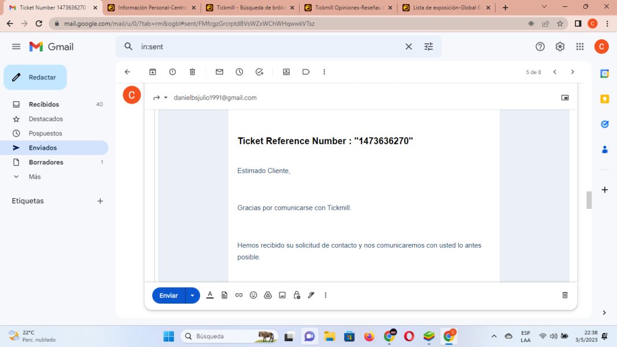The height and width of the screenshot is (347, 617).
Task: Delete the conversation with trash icon
Action: 192,72
